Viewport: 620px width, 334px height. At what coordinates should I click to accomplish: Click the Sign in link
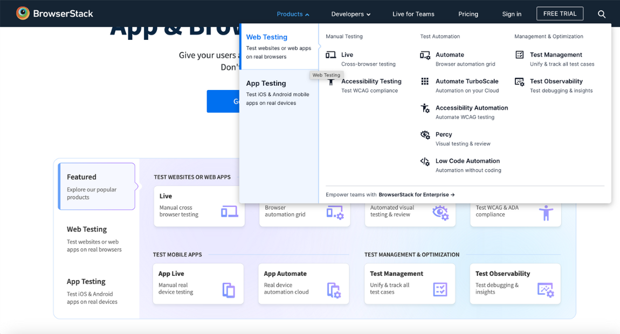coord(512,14)
